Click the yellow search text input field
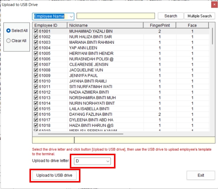This screenshot has height=189, width=218. point(115,16)
